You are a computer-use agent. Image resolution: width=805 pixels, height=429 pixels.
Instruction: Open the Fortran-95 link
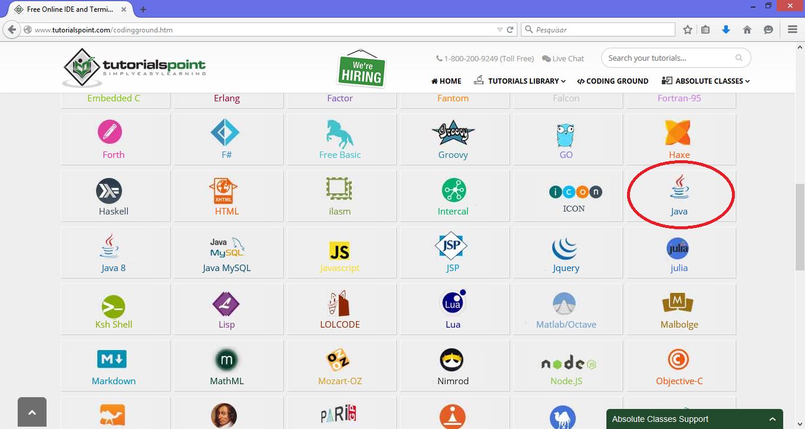(679, 98)
